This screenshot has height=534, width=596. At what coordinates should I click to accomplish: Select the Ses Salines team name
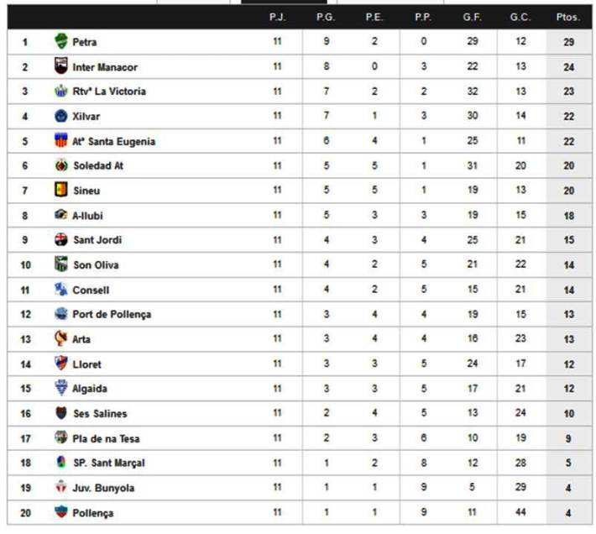(100, 413)
